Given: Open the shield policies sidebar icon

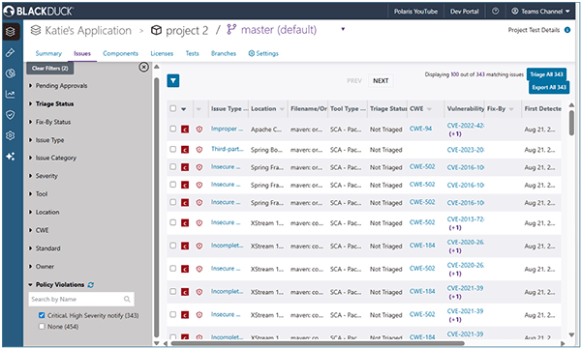Looking at the screenshot, I should pyautogui.click(x=11, y=115).
